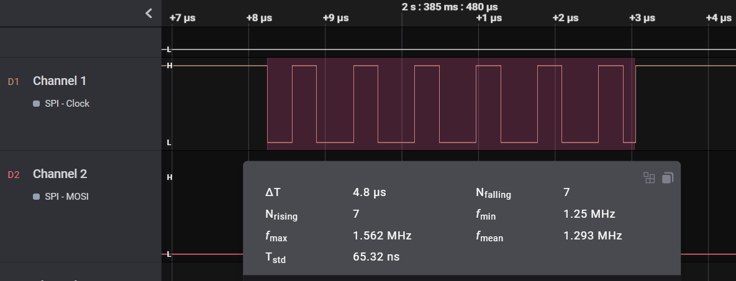736x281 pixels.
Task: Click the SPI - MOSI analyzer color square
Action: coord(37,197)
